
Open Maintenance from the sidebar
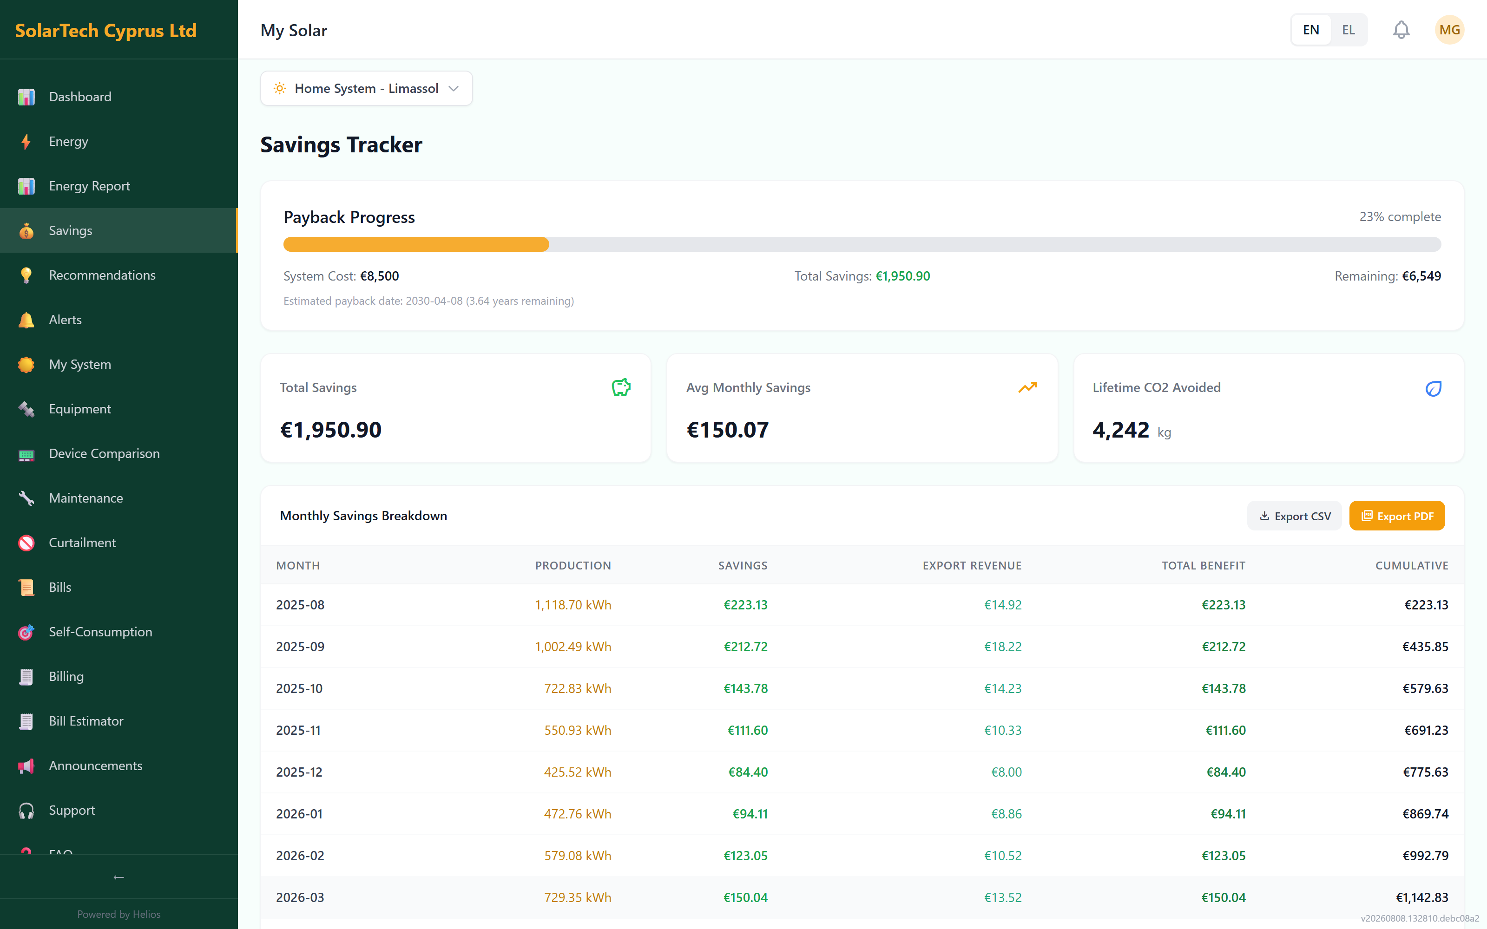coord(118,498)
